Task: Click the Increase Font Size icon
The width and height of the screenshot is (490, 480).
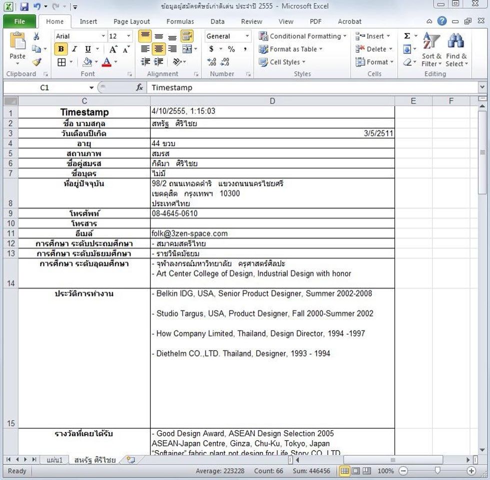Action: click(x=113, y=49)
